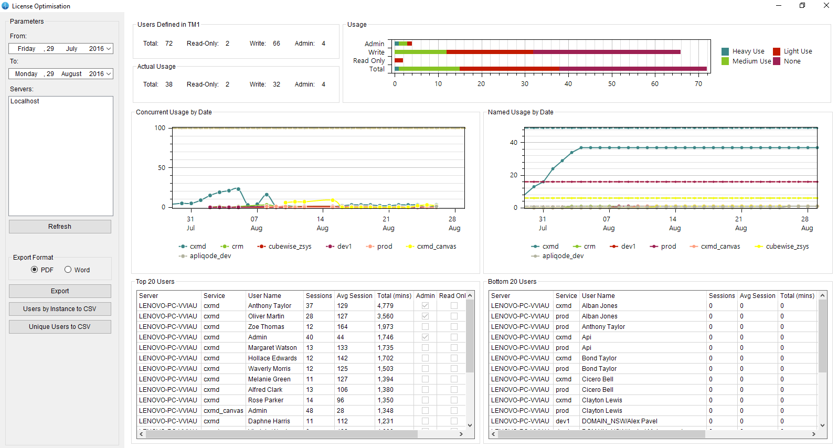This screenshot has height=448, width=838.
Task: Click the apliqode_dev legend marker in Named Usage
Action: (535, 256)
